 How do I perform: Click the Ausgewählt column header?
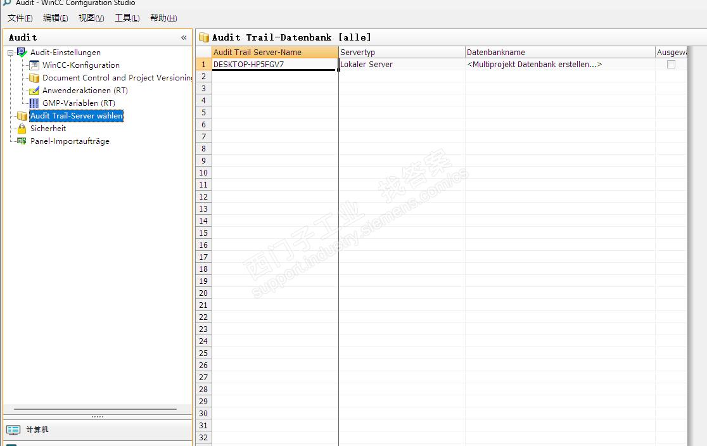pos(672,53)
